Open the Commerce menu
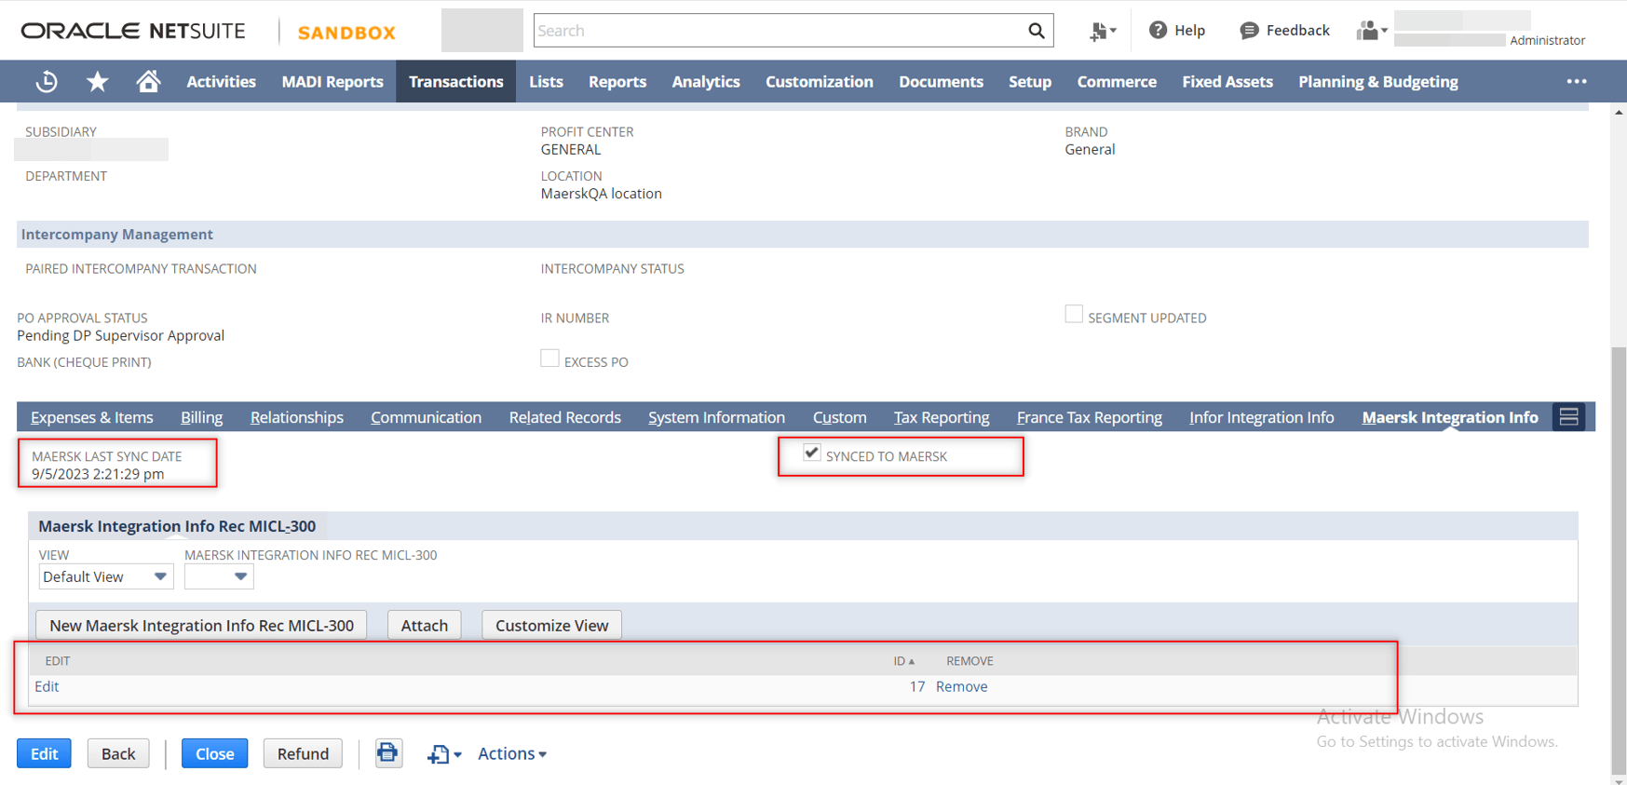The width and height of the screenshot is (1627, 785). (1117, 82)
